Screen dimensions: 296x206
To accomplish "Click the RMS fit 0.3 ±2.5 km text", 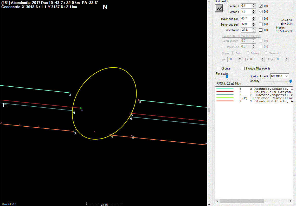I will click(x=229, y=84).
